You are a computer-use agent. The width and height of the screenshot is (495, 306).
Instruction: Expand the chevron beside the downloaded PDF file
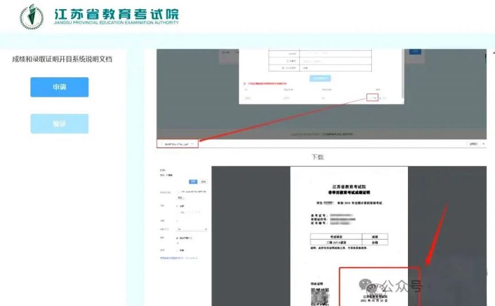pos(192,144)
